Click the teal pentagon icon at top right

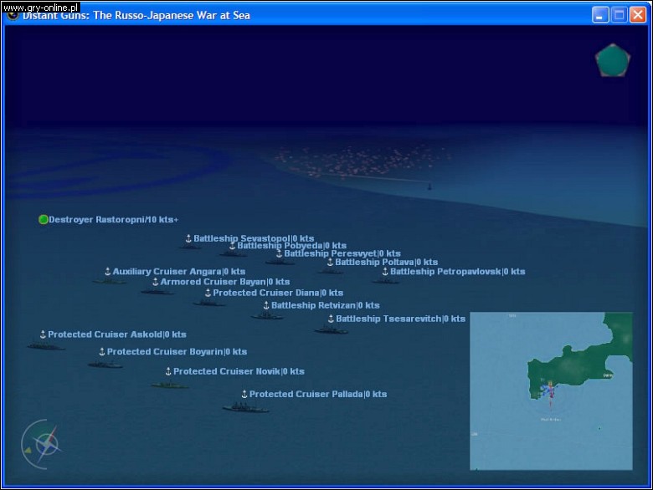pos(613,60)
